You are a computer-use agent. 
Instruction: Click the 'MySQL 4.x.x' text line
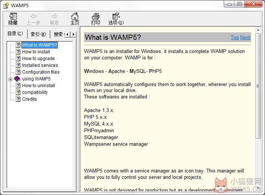click(x=98, y=124)
